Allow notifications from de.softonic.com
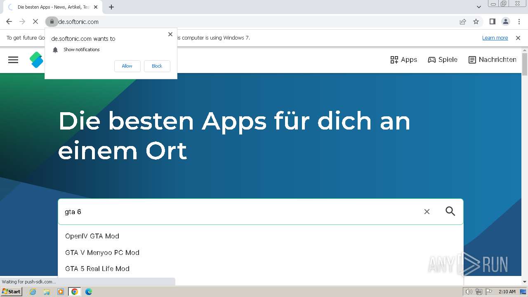 click(127, 66)
